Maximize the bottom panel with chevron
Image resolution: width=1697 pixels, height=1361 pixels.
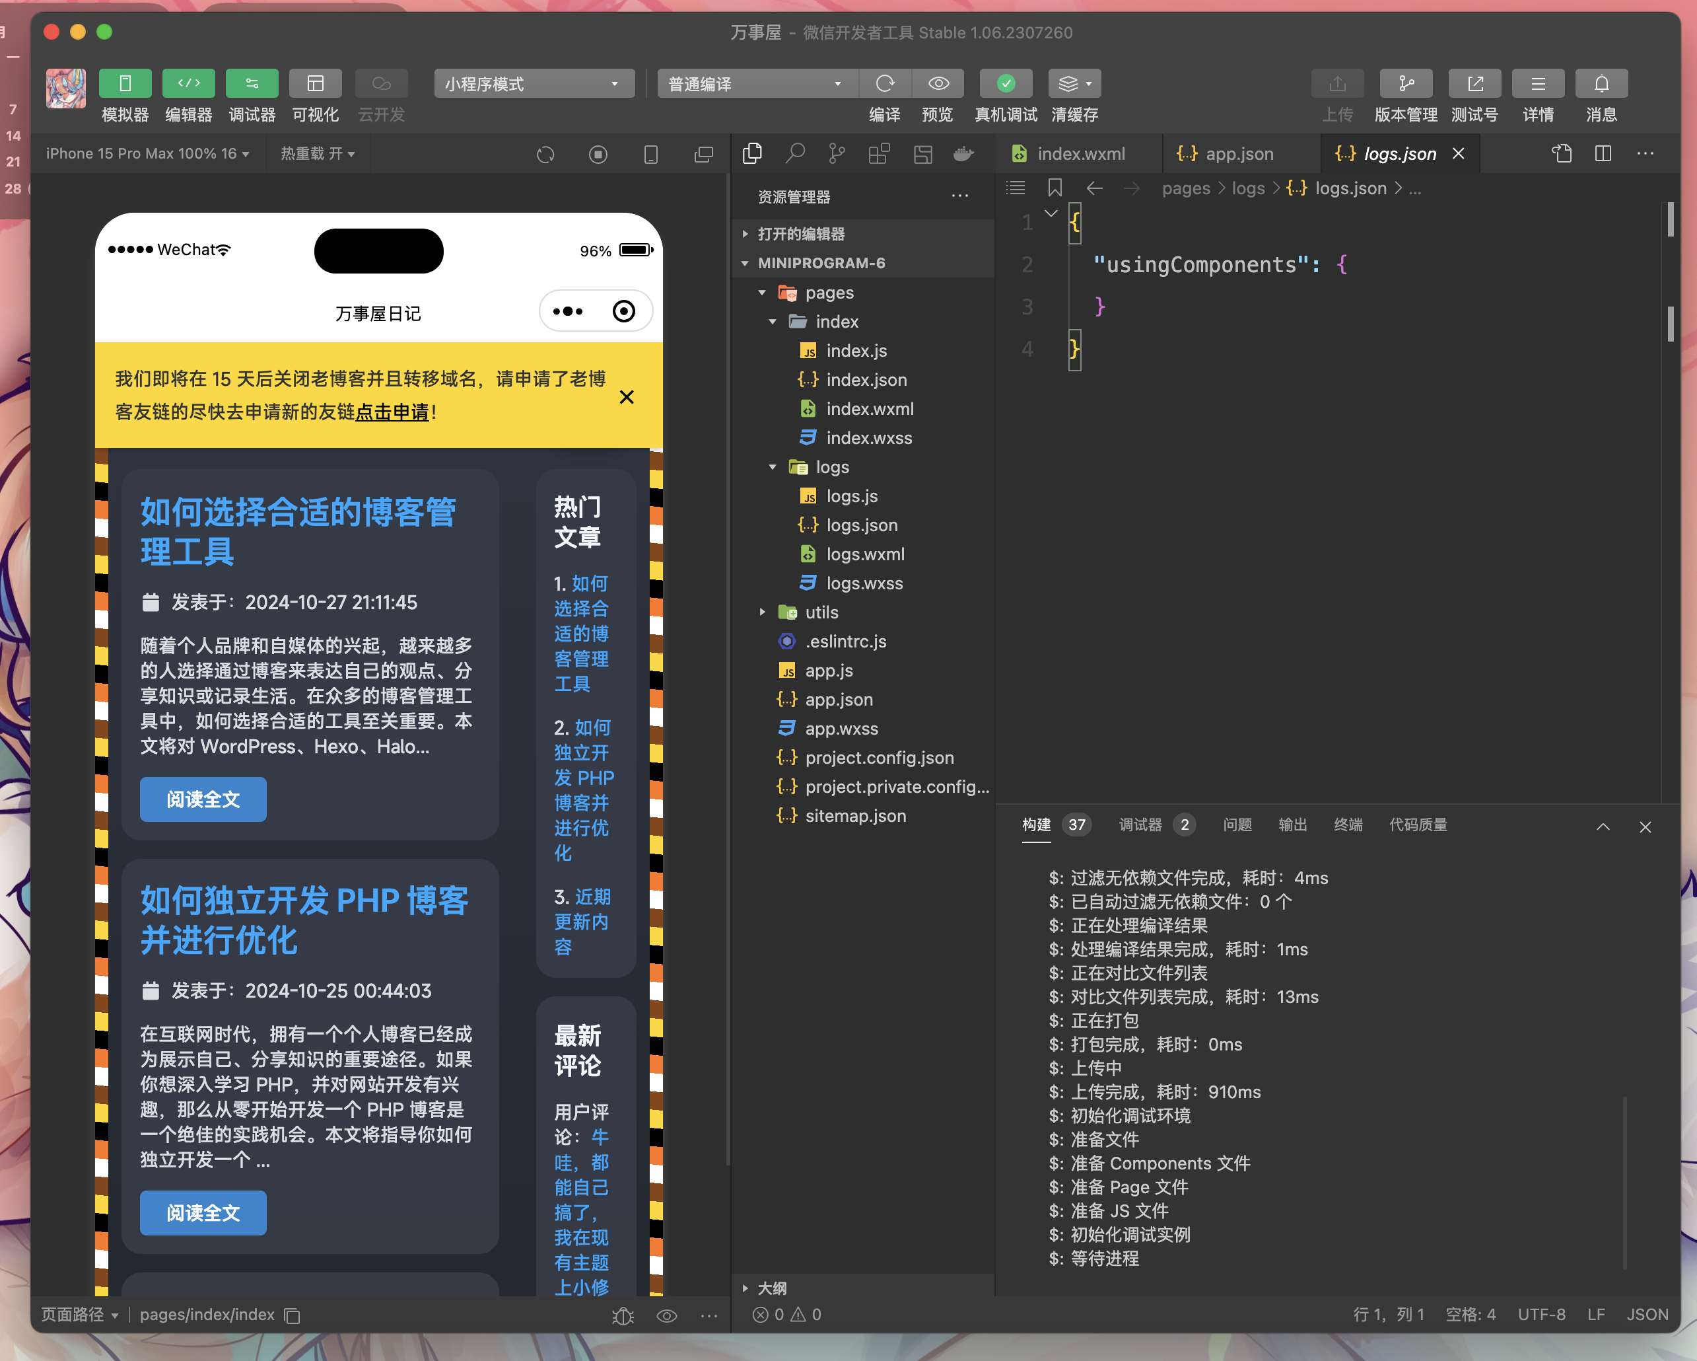[1603, 827]
